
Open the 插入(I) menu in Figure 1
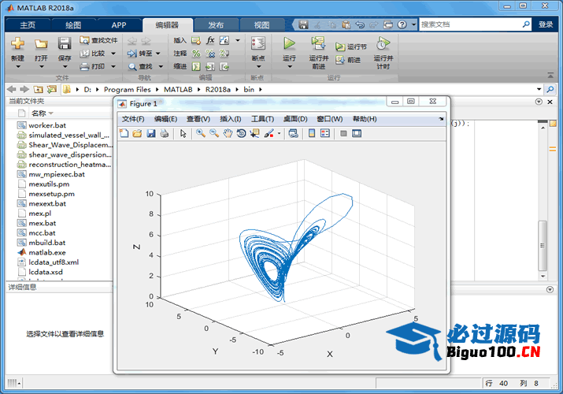231,119
